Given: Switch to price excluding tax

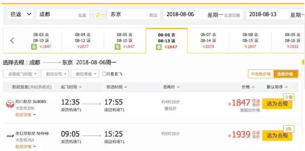Looking at the screenshot, I should click(261, 74).
